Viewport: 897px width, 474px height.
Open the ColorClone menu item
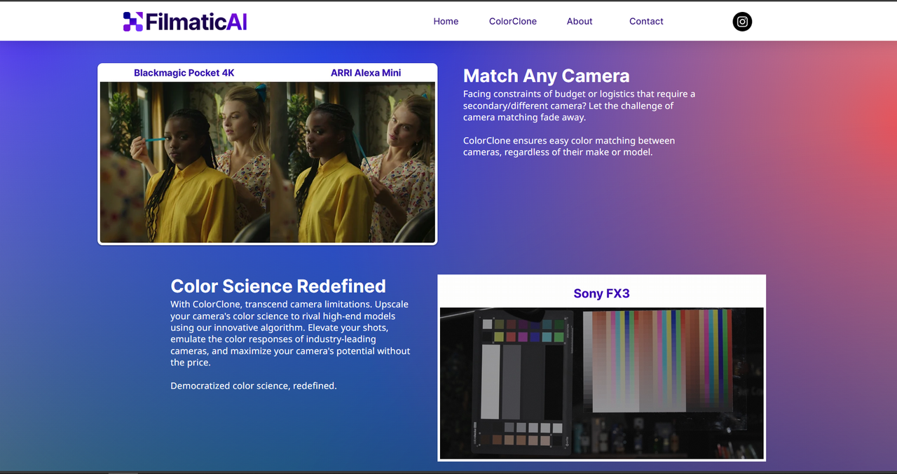click(x=513, y=22)
